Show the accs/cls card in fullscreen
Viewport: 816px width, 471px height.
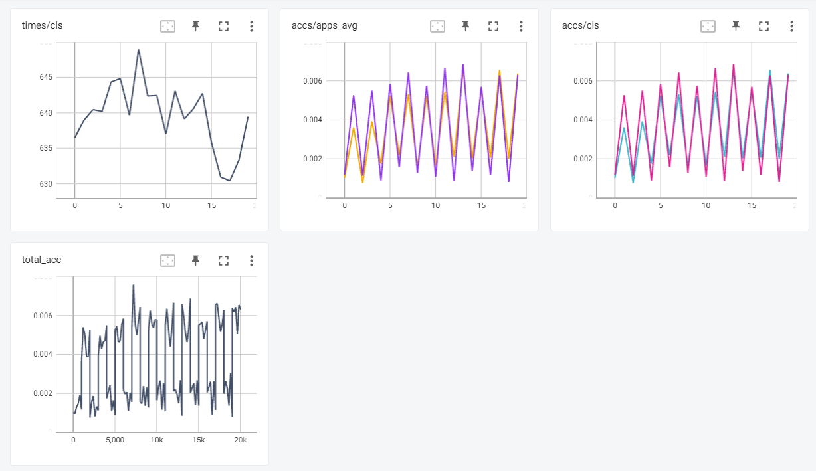[x=764, y=26]
